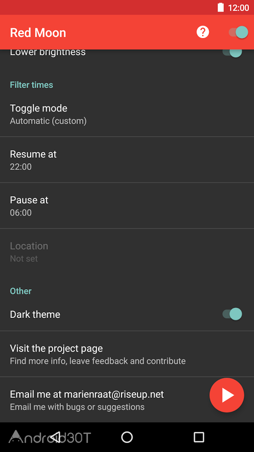Viewport: 254px width, 452px height.
Task: Tap the battery icon in the status bar
Action: pos(220,8)
